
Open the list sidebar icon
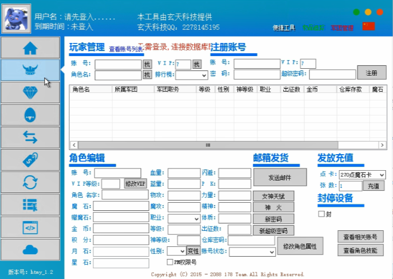coord(30,205)
